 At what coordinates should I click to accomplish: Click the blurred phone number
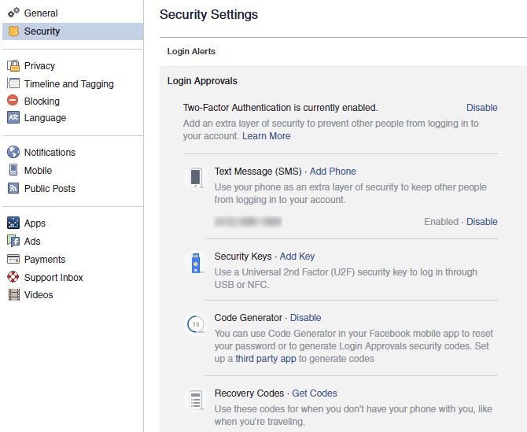coord(248,222)
